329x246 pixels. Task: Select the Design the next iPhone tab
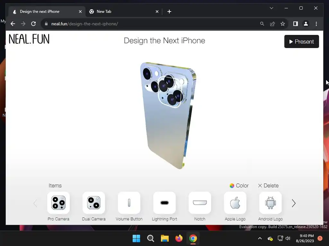(x=47, y=12)
